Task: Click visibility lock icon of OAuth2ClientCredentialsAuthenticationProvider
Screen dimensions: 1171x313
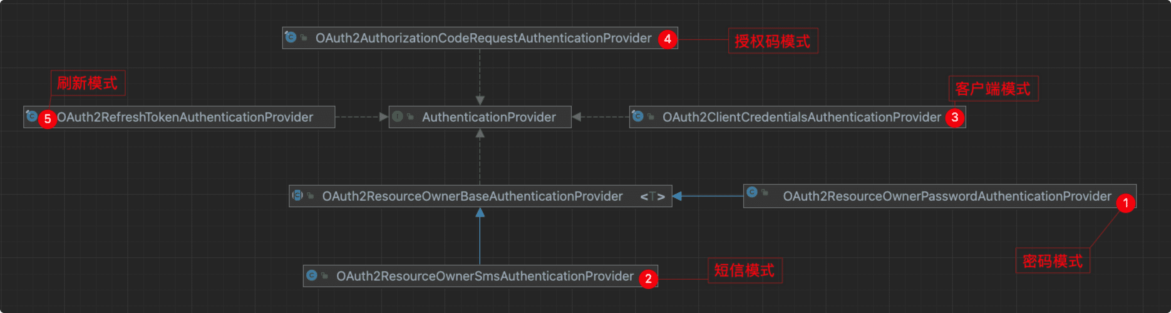Action: pos(651,117)
